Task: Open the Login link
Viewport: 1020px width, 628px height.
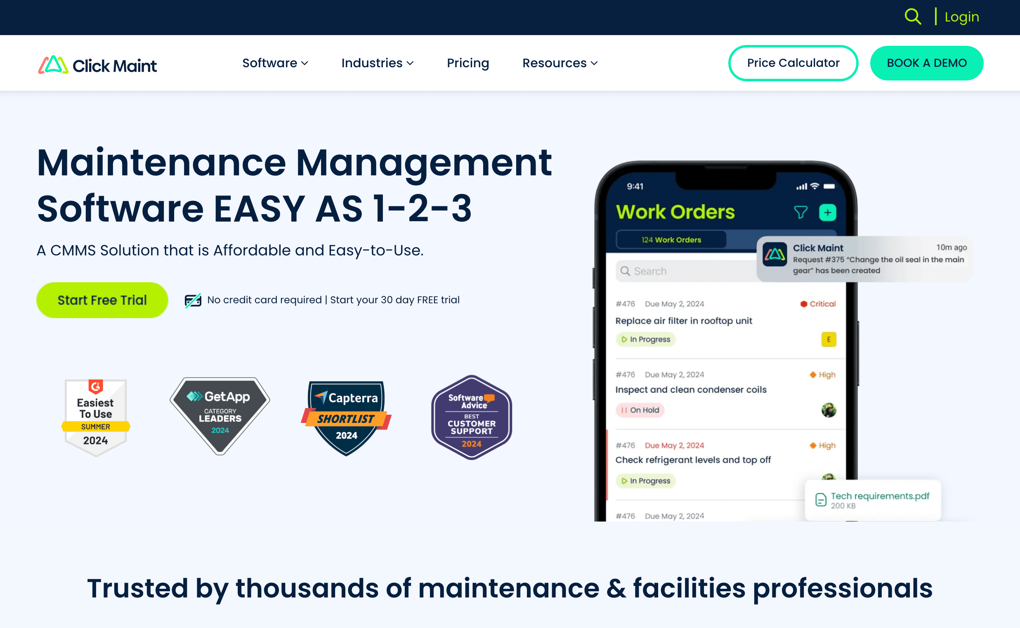Action: click(x=961, y=17)
